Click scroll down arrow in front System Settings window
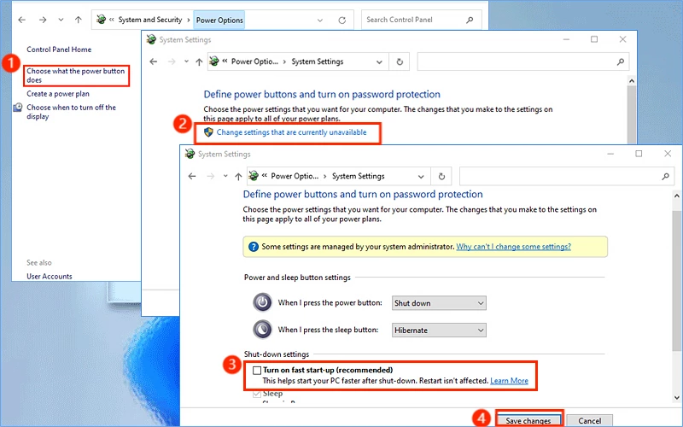The width and height of the screenshot is (683, 427). click(x=676, y=397)
